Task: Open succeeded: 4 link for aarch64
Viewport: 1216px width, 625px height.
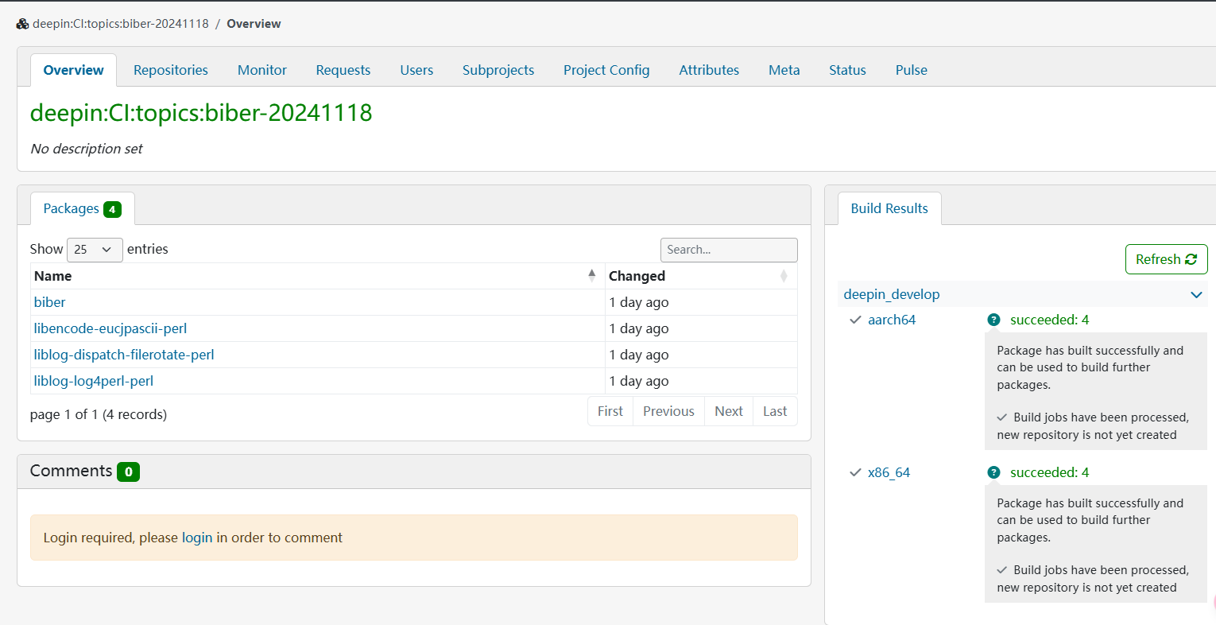Action: (1049, 320)
